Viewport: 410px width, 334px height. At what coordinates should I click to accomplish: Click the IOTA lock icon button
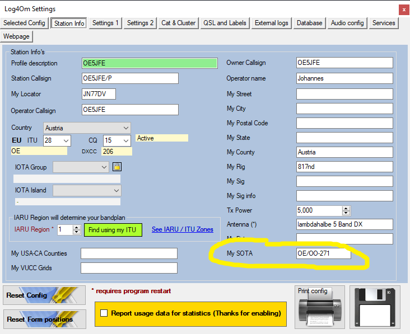[x=117, y=167]
